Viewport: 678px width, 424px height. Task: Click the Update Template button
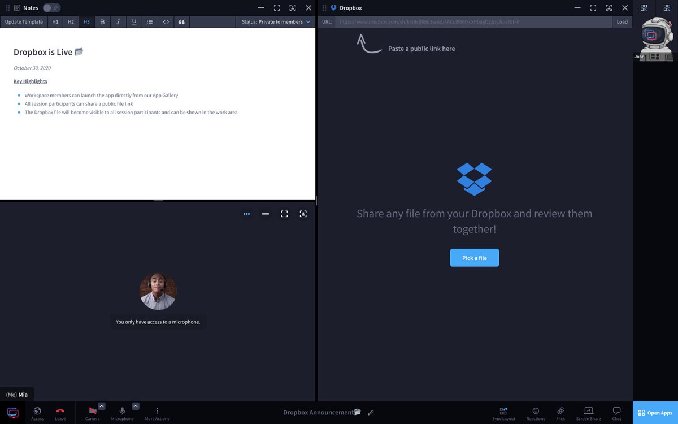24,22
